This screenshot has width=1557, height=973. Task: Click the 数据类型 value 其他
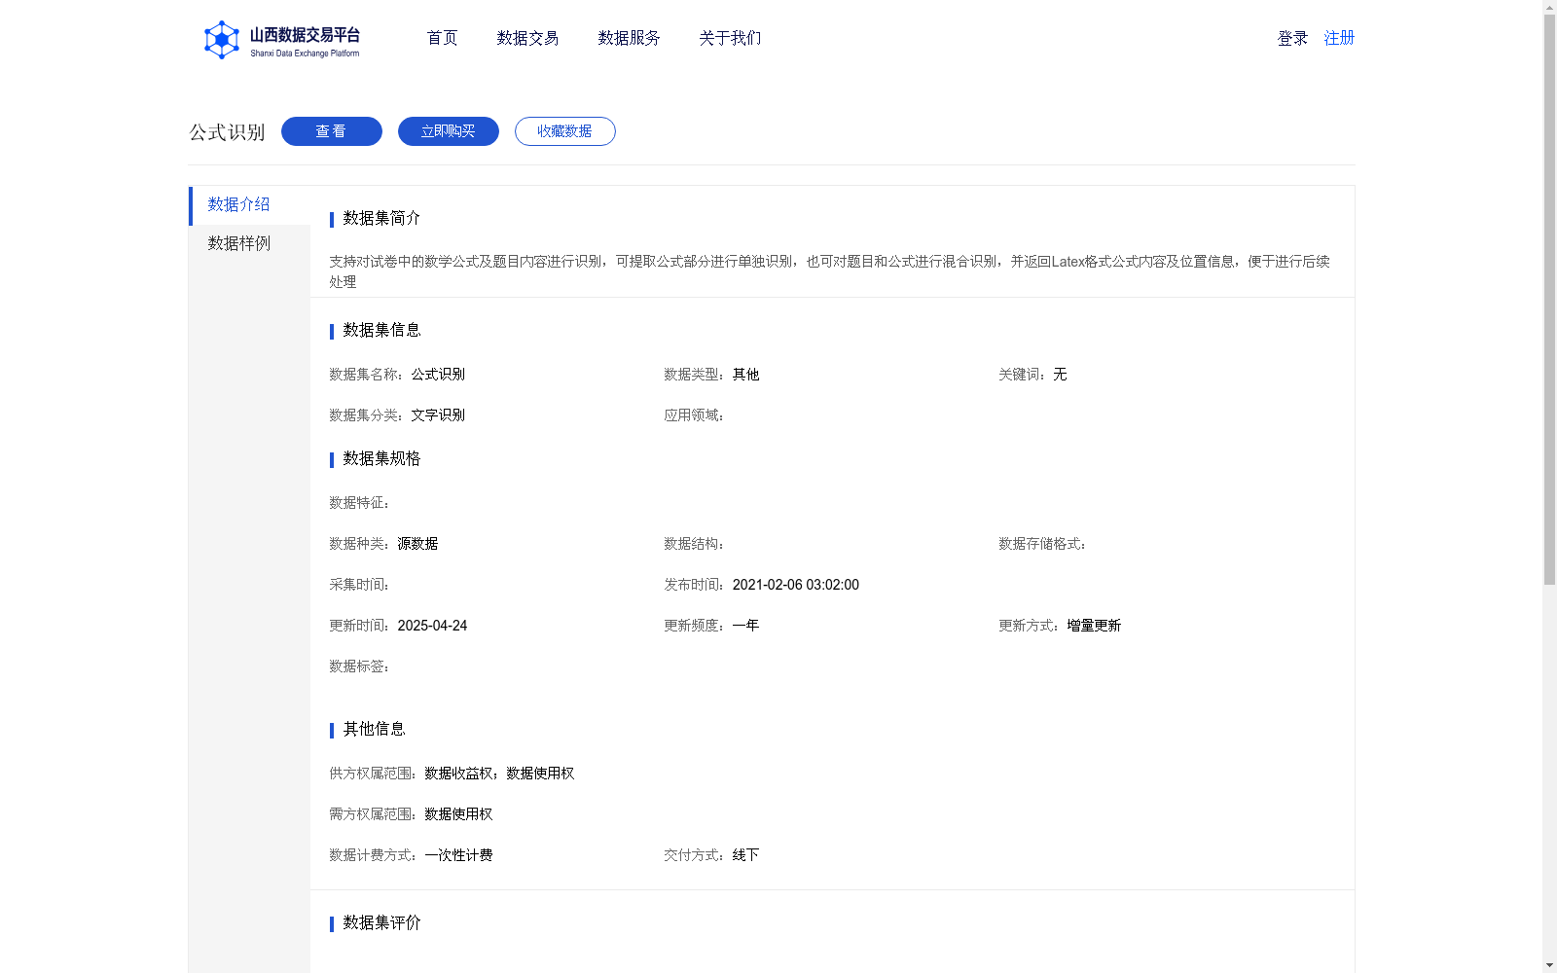[745, 375]
